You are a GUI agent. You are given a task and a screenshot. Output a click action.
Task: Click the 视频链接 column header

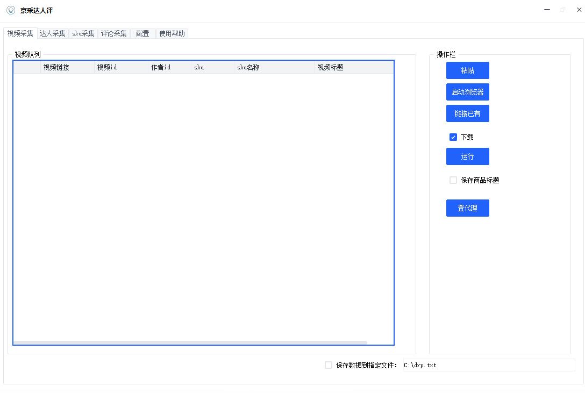click(x=67, y=67)
